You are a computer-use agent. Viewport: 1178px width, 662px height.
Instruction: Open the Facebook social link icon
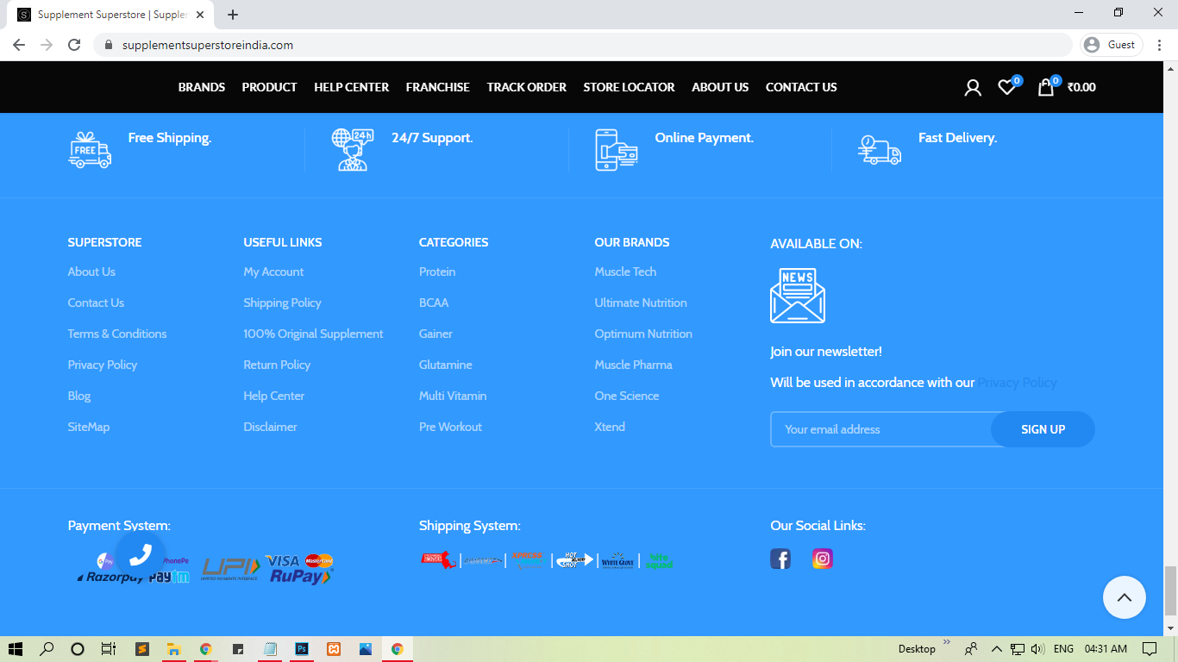coord(780,559)
